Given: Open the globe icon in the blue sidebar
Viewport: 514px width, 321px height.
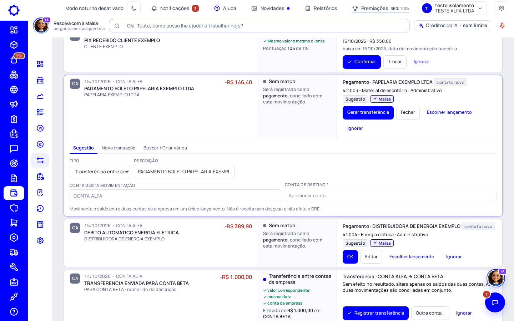Looking at the screenshot, I should pos(14,90).
